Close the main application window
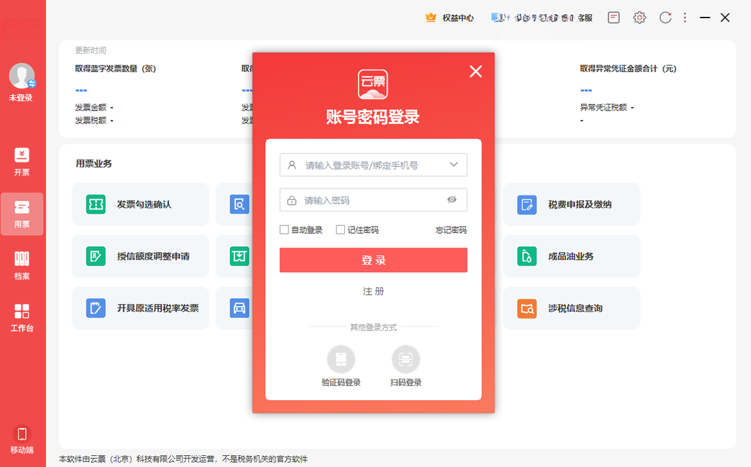Image resolution: width=751 pixels, height=467 pixels. pyautogui.click(x=725, y=18)
